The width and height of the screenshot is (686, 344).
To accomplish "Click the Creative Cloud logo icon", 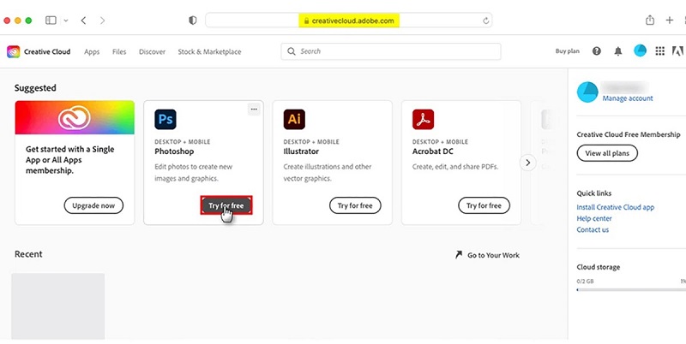I will (14, 51).
